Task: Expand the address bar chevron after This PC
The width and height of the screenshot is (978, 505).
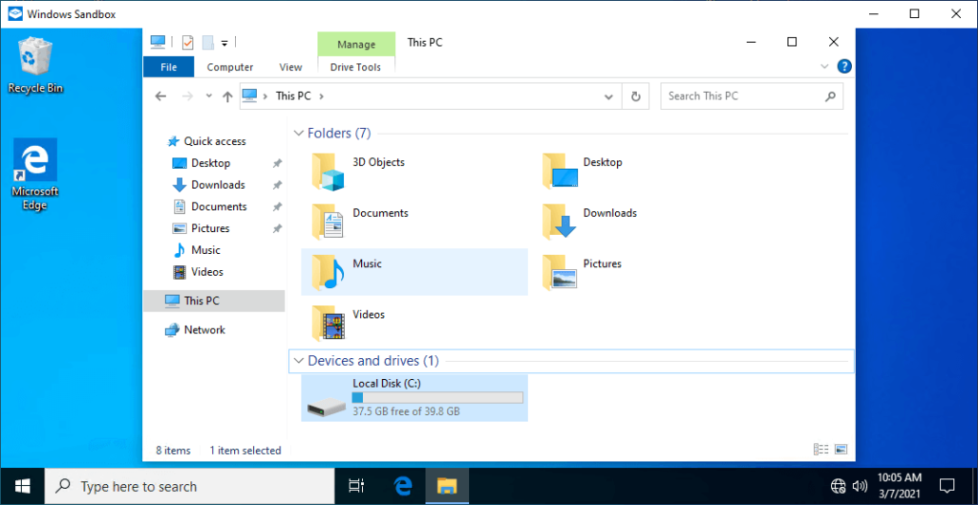Action: coord(321,96)
